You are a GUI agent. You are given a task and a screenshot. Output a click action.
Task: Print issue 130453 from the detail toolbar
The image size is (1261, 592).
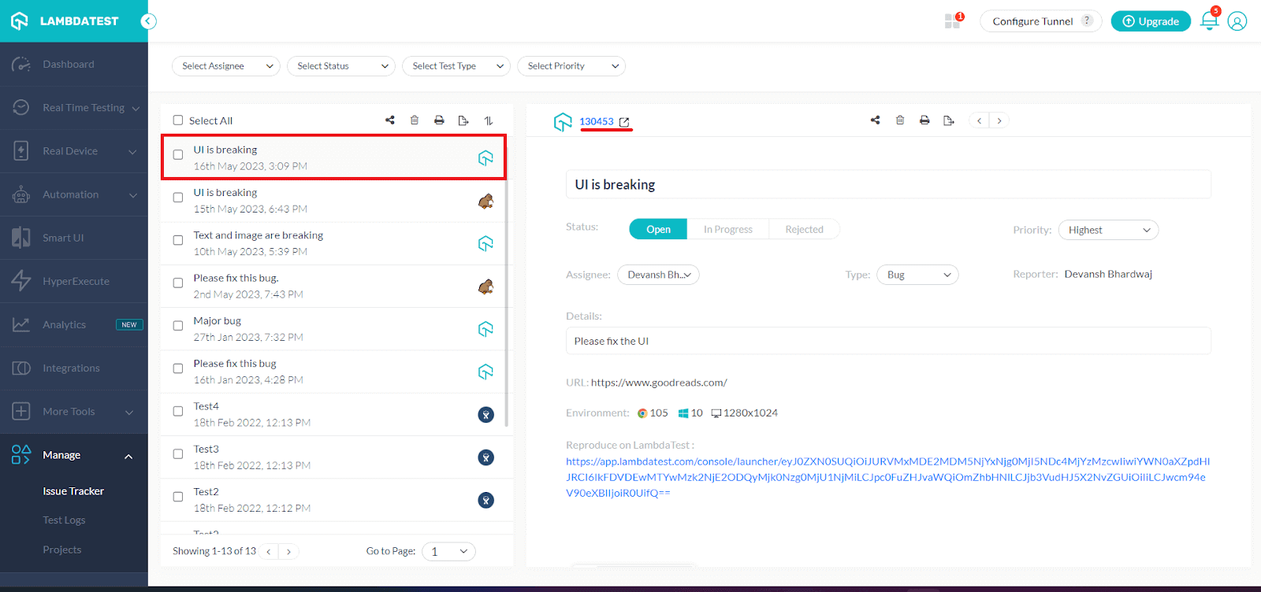[x=924, y=120]
